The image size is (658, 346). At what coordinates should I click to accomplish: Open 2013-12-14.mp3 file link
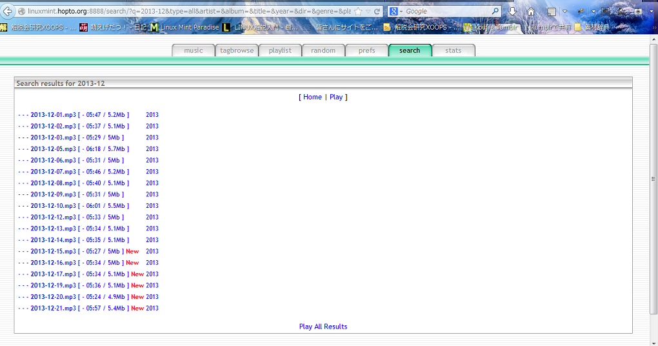click(x=54, y=239)
